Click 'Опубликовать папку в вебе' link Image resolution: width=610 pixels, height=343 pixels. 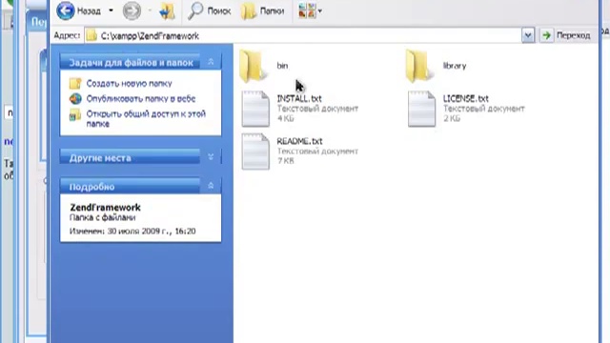click(141, 99)
